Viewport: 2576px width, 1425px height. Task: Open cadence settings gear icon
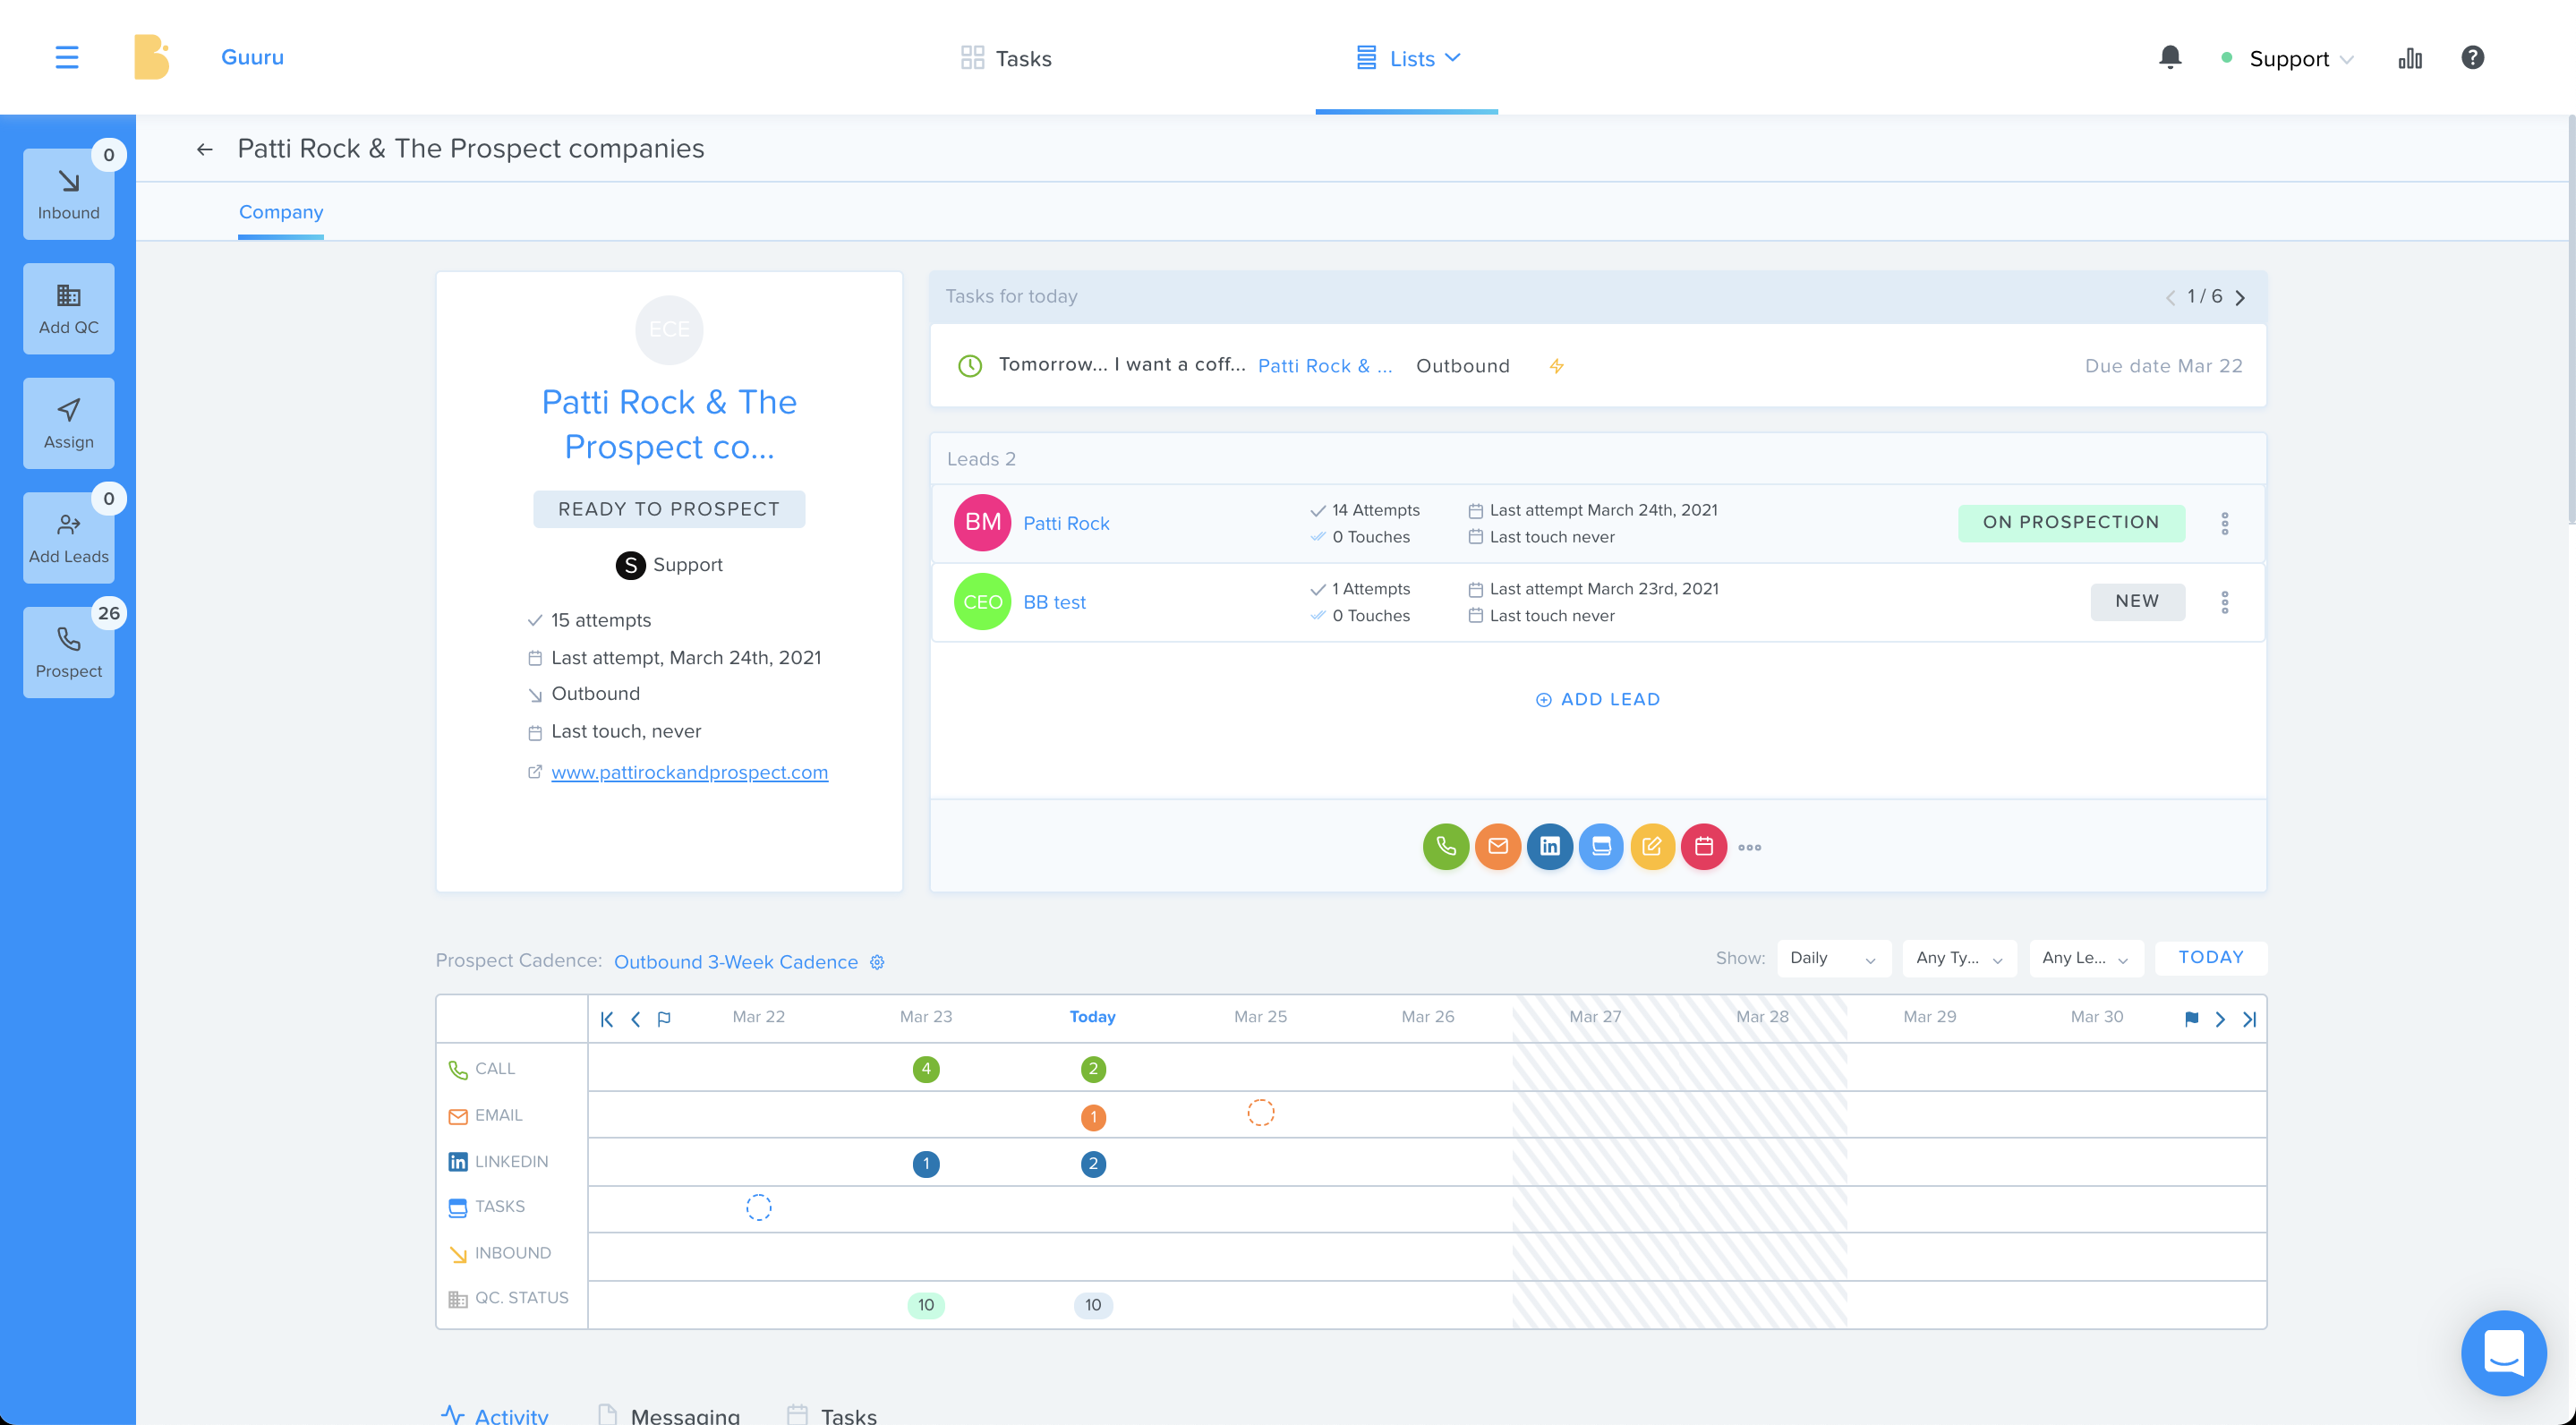[x=877, y=962]
